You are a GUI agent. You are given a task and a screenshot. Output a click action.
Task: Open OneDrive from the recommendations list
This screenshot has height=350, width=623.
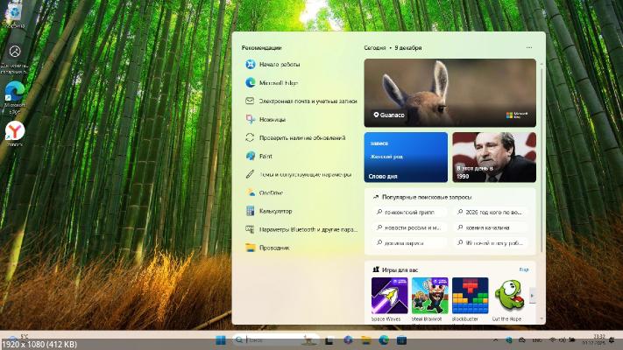click(270, 192)
